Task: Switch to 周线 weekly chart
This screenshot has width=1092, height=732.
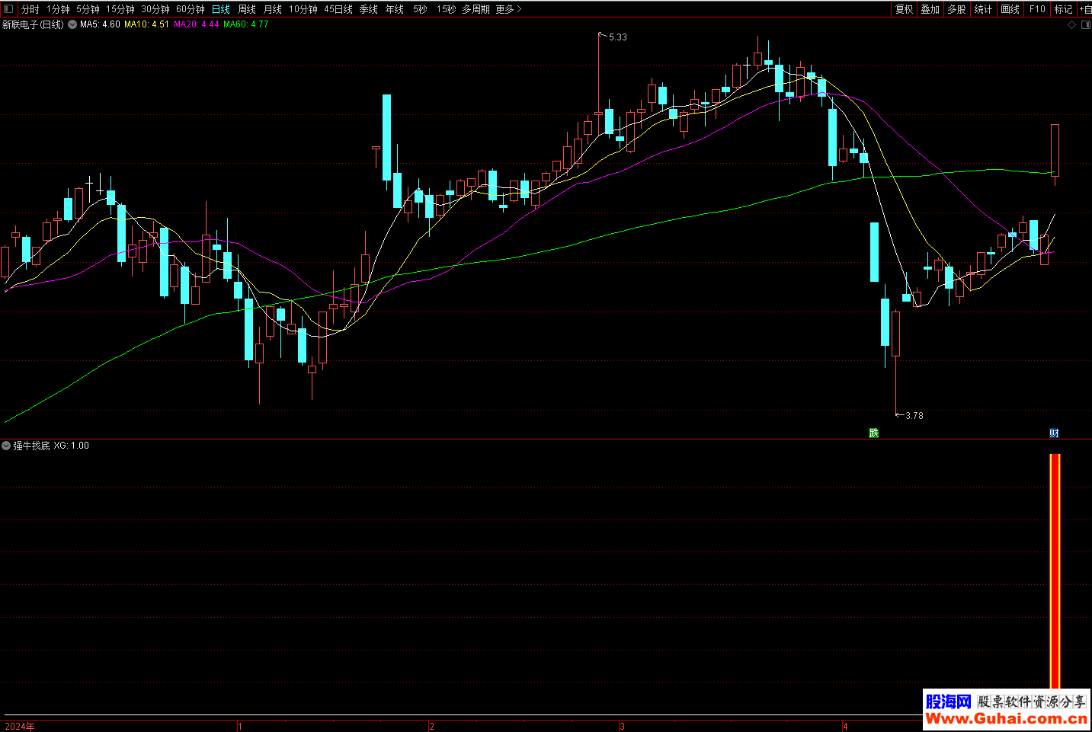Action: tap(247, 9)
